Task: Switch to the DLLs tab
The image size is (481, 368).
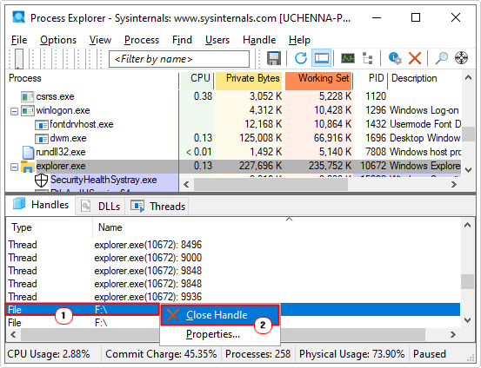Action: pos(100,206)
